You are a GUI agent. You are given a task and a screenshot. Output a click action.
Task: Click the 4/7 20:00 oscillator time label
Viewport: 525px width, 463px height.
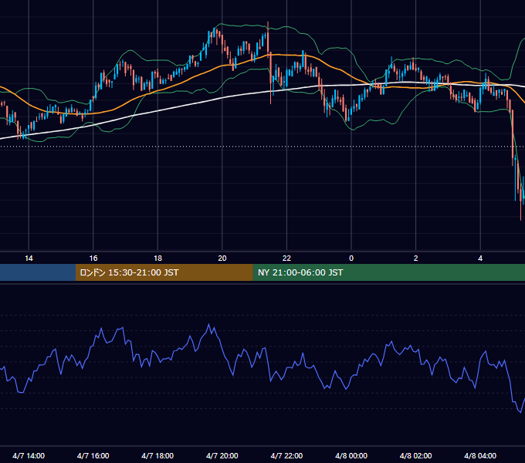pyautogui.click(x=222, y=455)
